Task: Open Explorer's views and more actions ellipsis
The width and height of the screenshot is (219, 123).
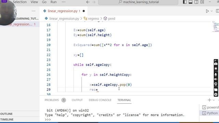Action: click(34, 11)
